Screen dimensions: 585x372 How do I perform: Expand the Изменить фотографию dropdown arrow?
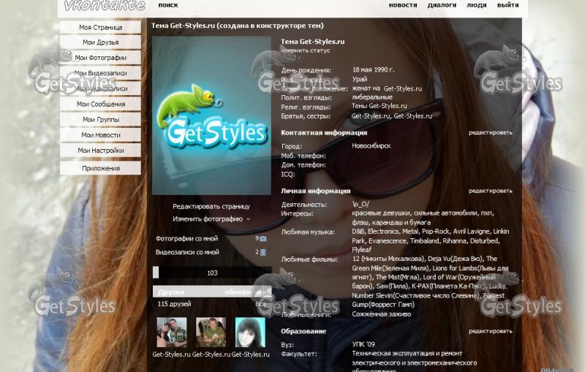coord(249,219)
